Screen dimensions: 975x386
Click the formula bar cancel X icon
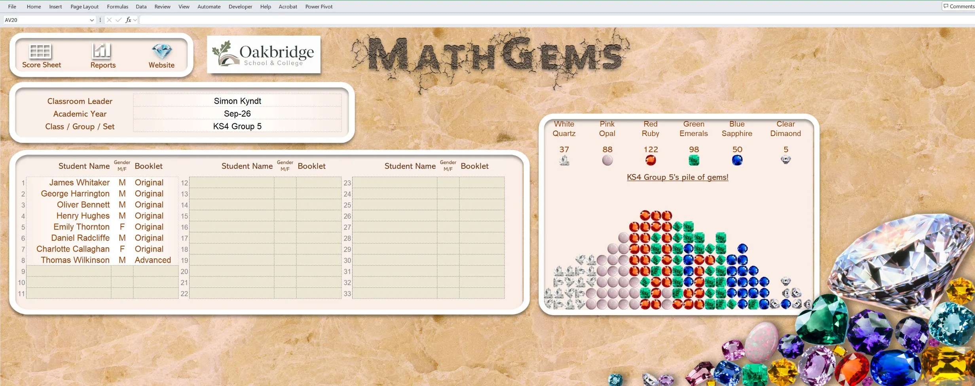[x=109, y=20]
